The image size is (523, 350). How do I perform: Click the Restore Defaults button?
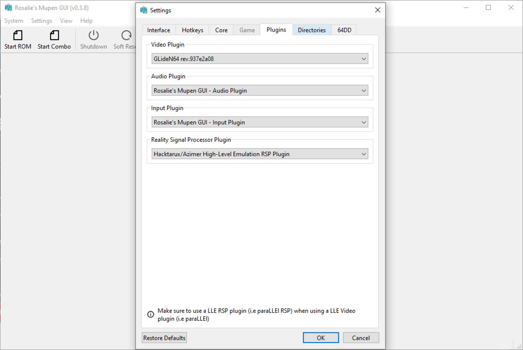(x=165, y=338)
